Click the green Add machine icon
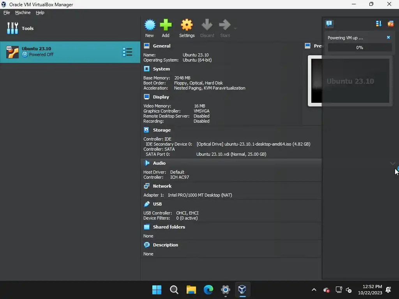399x299 pixels. 166,25
